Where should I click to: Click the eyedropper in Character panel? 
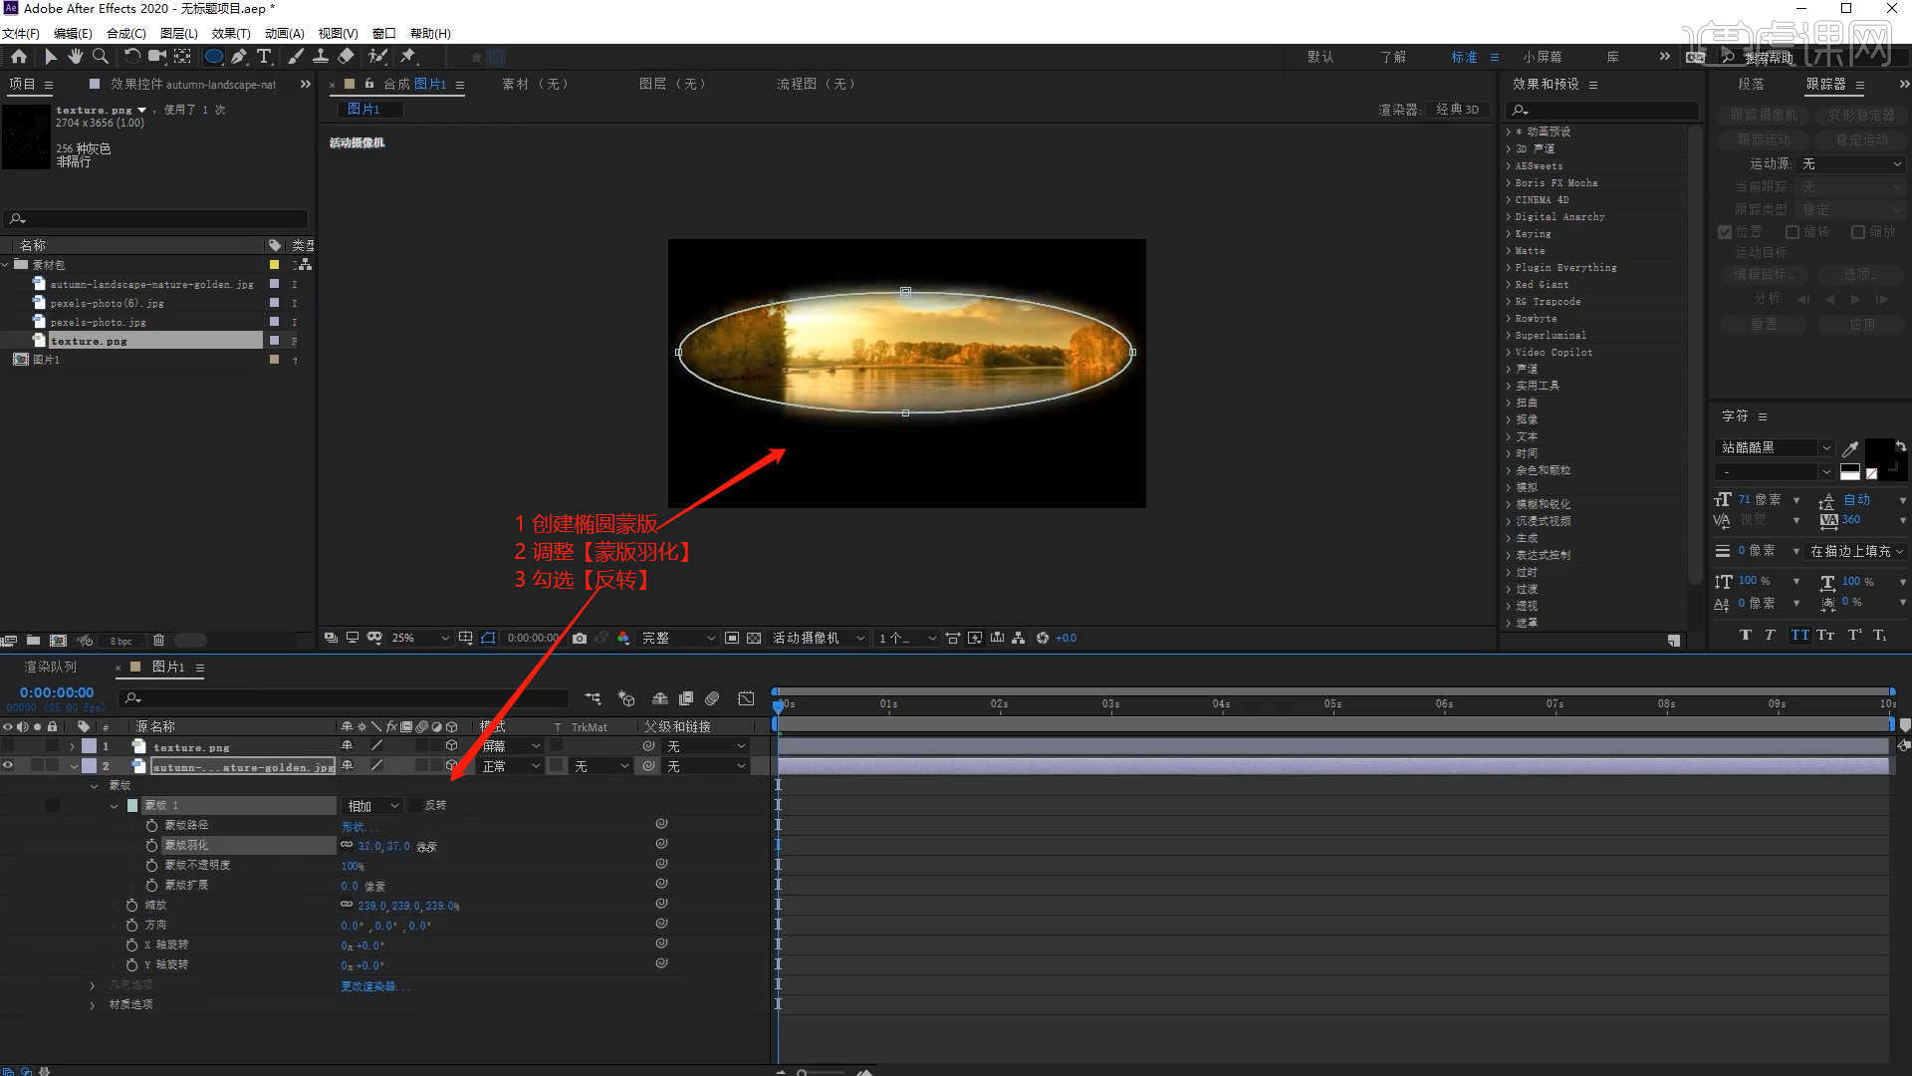coord(1850,449)
